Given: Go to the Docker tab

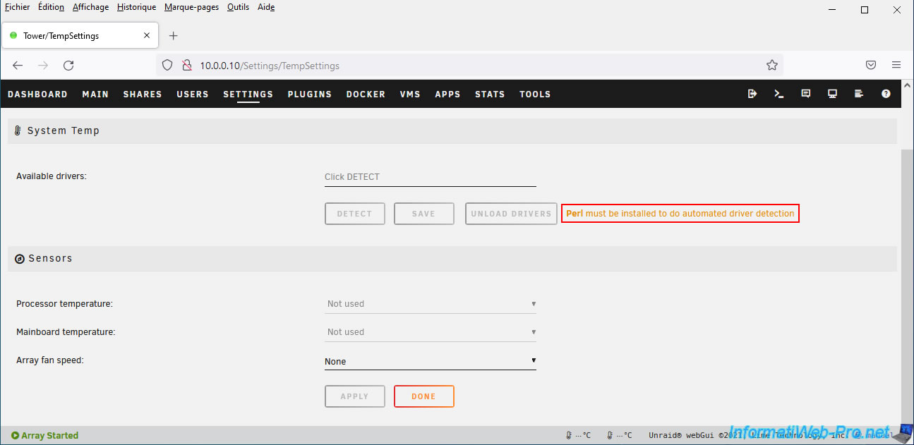Looking at the screenshot, I should (x=366, y=95).
